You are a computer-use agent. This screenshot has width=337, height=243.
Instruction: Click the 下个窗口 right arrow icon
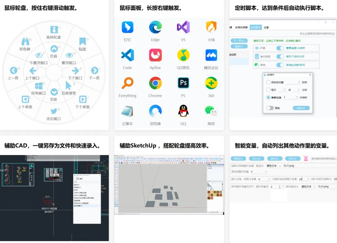pos(75,70)
